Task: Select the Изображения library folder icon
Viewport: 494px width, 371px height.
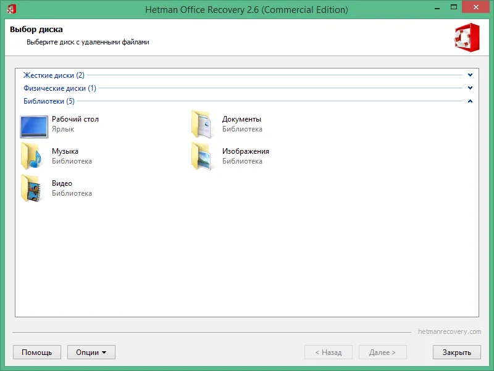Action: tap(202, 156)
